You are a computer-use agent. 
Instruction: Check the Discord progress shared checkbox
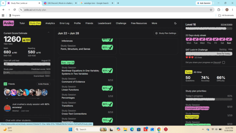pyautogui.click(x=224, y=62)
